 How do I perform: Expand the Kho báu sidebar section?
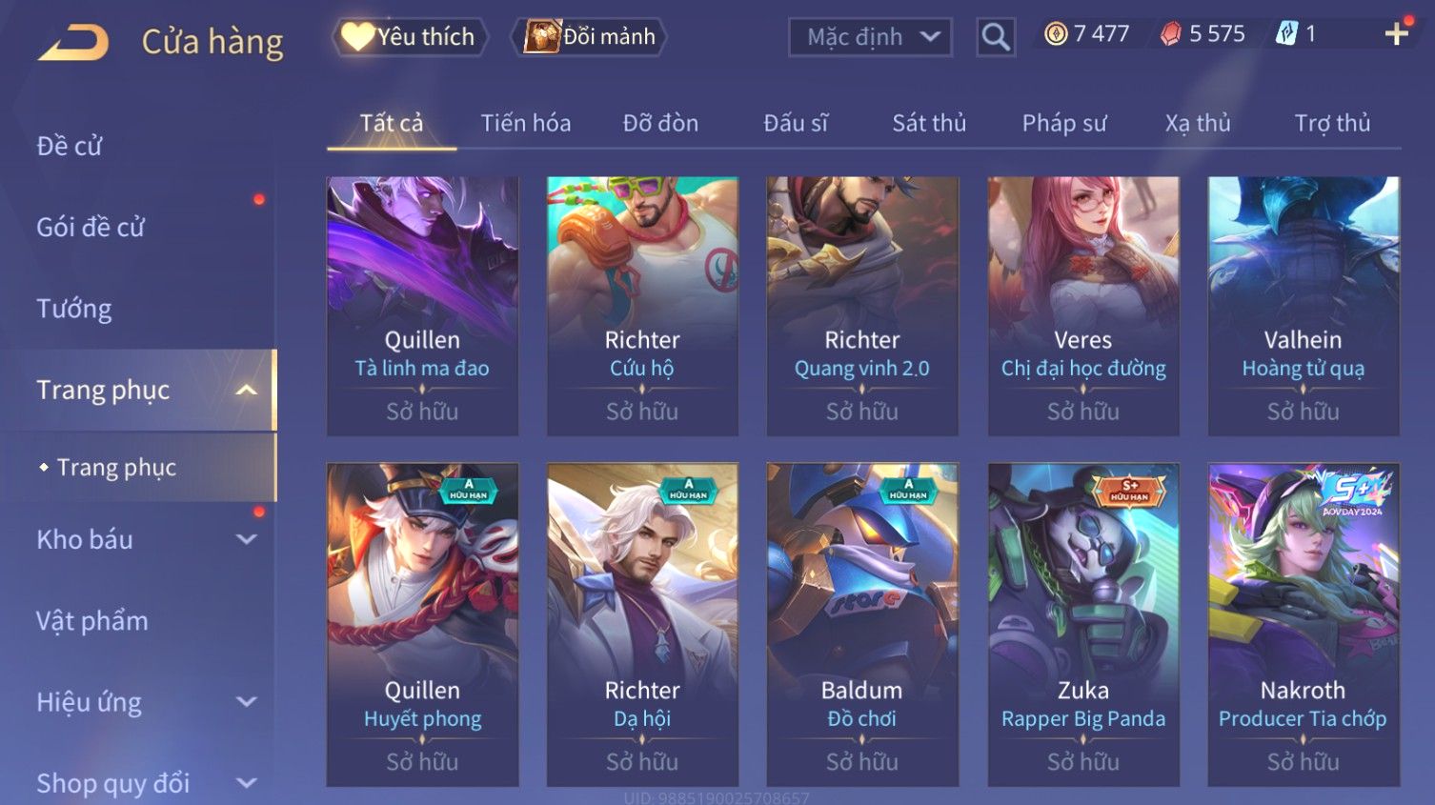click(246, 540)
